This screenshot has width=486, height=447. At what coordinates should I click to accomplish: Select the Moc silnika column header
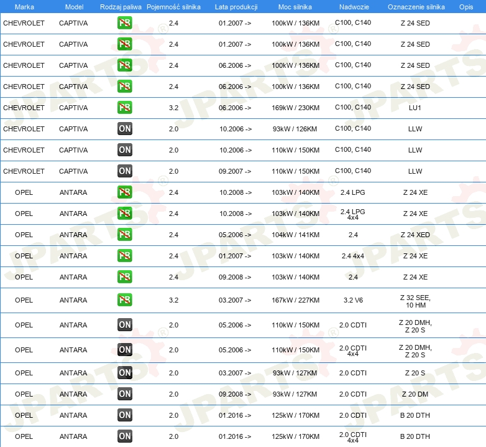pos(295,6)
